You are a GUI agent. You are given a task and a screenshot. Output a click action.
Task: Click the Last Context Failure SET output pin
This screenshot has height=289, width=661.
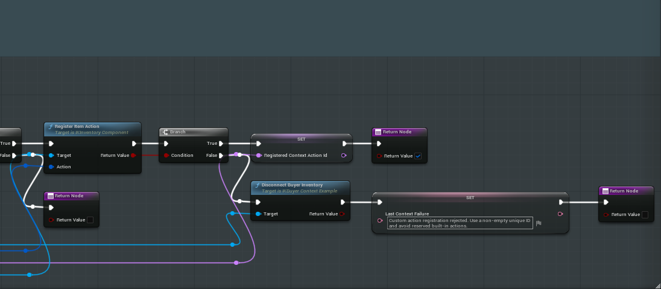tap(560, 214)
